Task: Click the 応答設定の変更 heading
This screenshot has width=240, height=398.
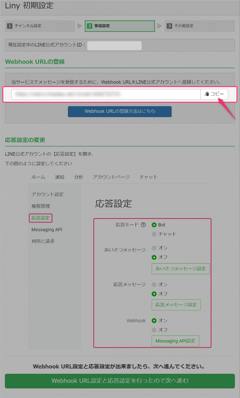Action: pos(25,140)
